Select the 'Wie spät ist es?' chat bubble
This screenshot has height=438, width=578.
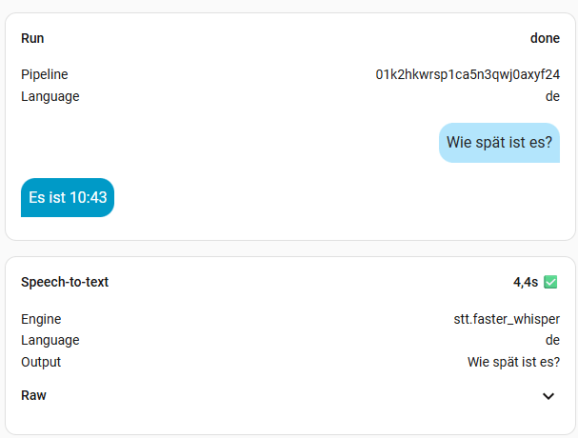pos(499,142)
